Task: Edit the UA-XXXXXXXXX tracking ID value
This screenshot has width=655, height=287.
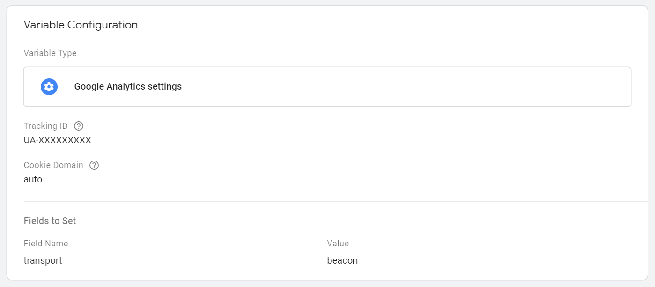Action: (x=57, y=140)
